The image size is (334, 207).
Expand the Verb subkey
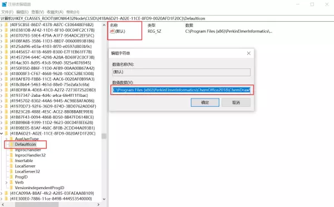[x=6, y=183]
